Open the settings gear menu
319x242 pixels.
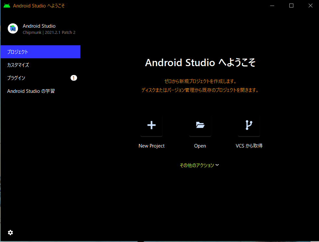[10, 233]
